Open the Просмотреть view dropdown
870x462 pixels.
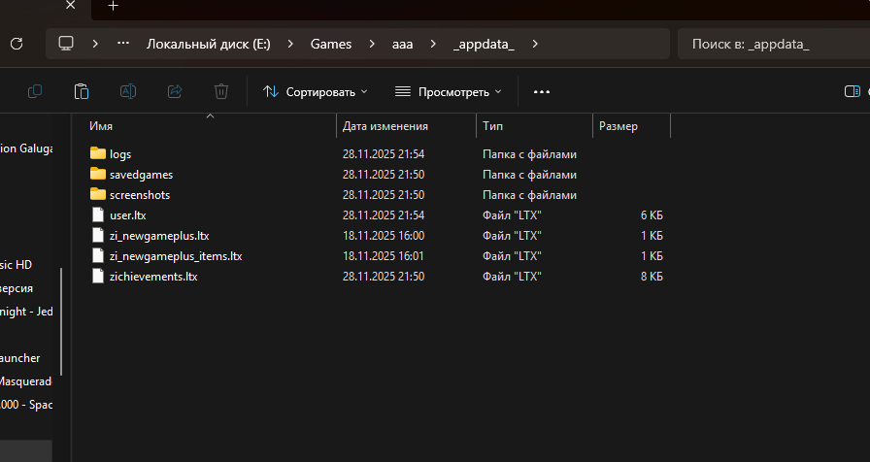coord(449,91)
